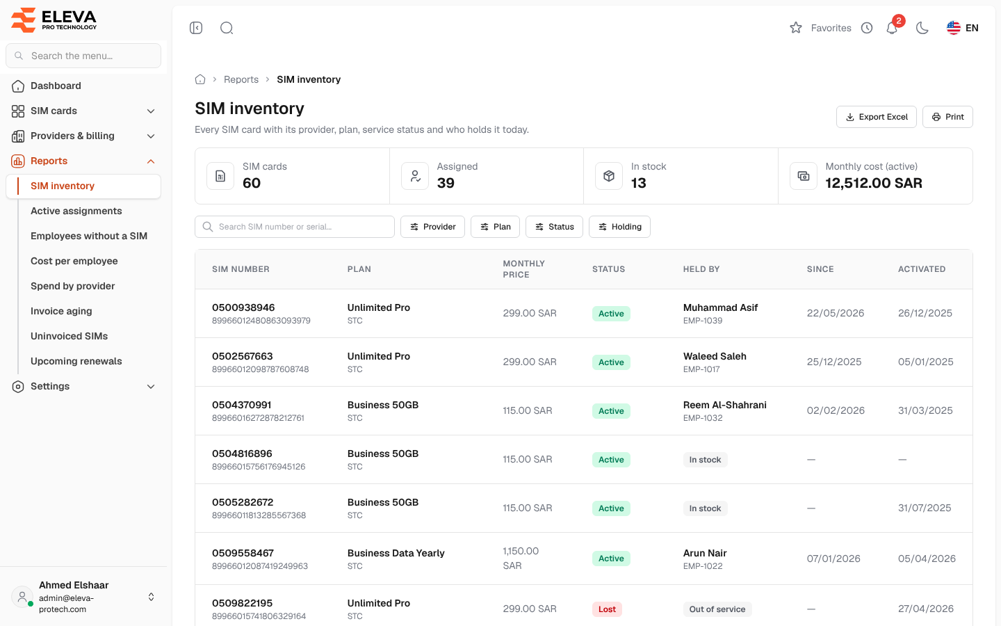Open the Holding filter dropdown

[619, 227]
